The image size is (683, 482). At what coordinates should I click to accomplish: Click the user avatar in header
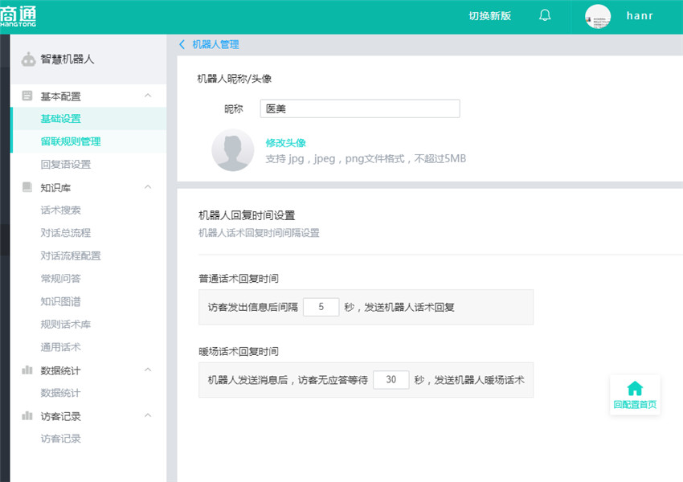(x=598, y=17)
